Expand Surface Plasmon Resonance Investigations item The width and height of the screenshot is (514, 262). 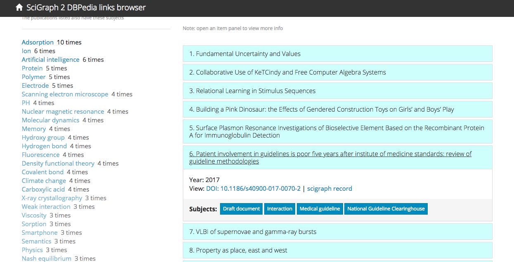click(337, 131)
